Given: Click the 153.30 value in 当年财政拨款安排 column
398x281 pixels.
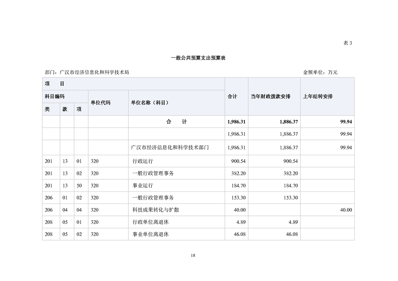Looking at the screenshot, I should pyautogui.click(x=291, y=198).
